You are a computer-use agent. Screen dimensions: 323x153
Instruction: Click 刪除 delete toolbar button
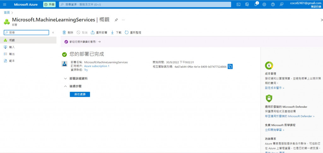pos(68,32)
